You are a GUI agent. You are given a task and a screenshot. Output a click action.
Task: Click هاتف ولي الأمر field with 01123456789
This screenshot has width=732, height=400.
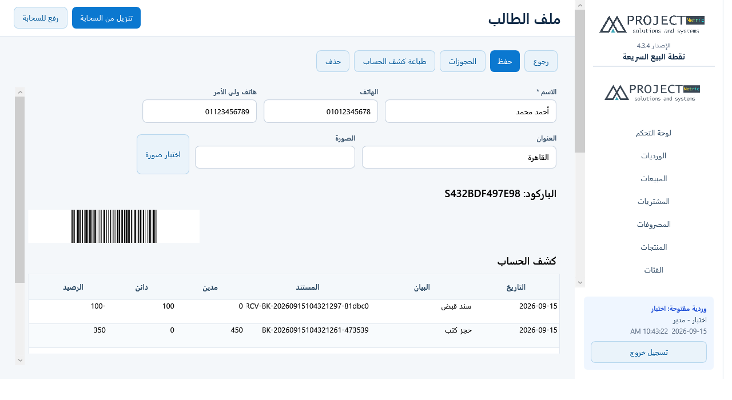(200, 111)
